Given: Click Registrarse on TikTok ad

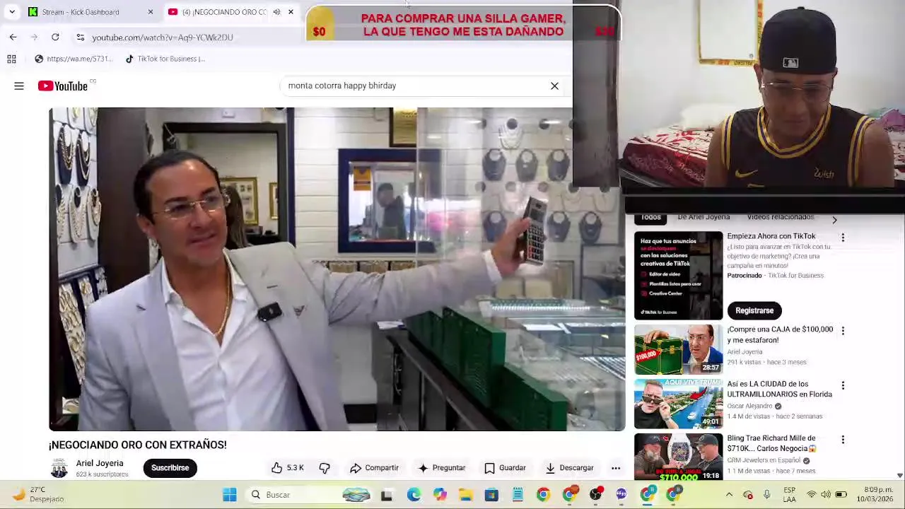Looking at the screenshot, I should coord(754,310).
